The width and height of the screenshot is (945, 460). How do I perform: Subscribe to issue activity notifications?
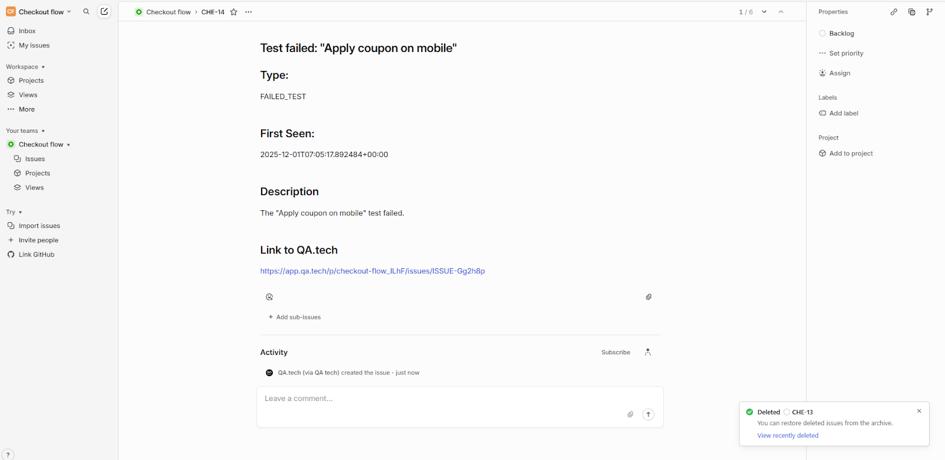[615, 353]
